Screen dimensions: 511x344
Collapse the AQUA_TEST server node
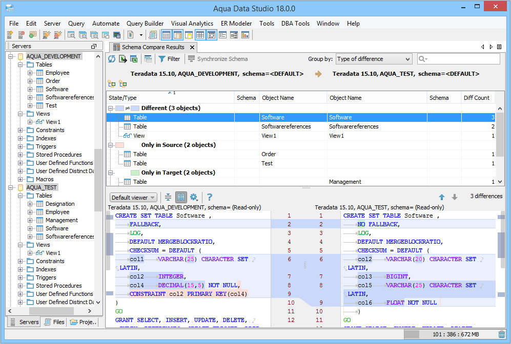10,187
